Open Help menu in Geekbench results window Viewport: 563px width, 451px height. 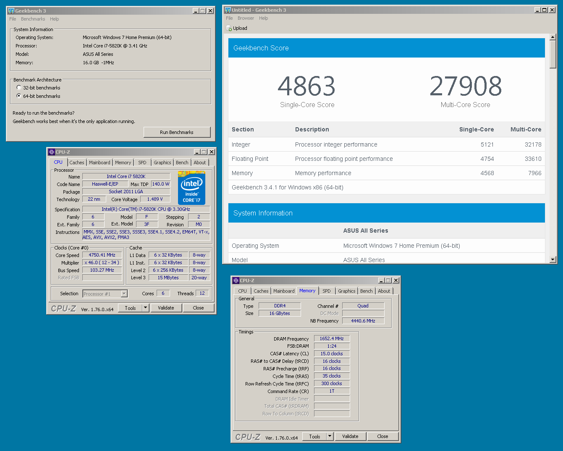click(x=264, y=18)
